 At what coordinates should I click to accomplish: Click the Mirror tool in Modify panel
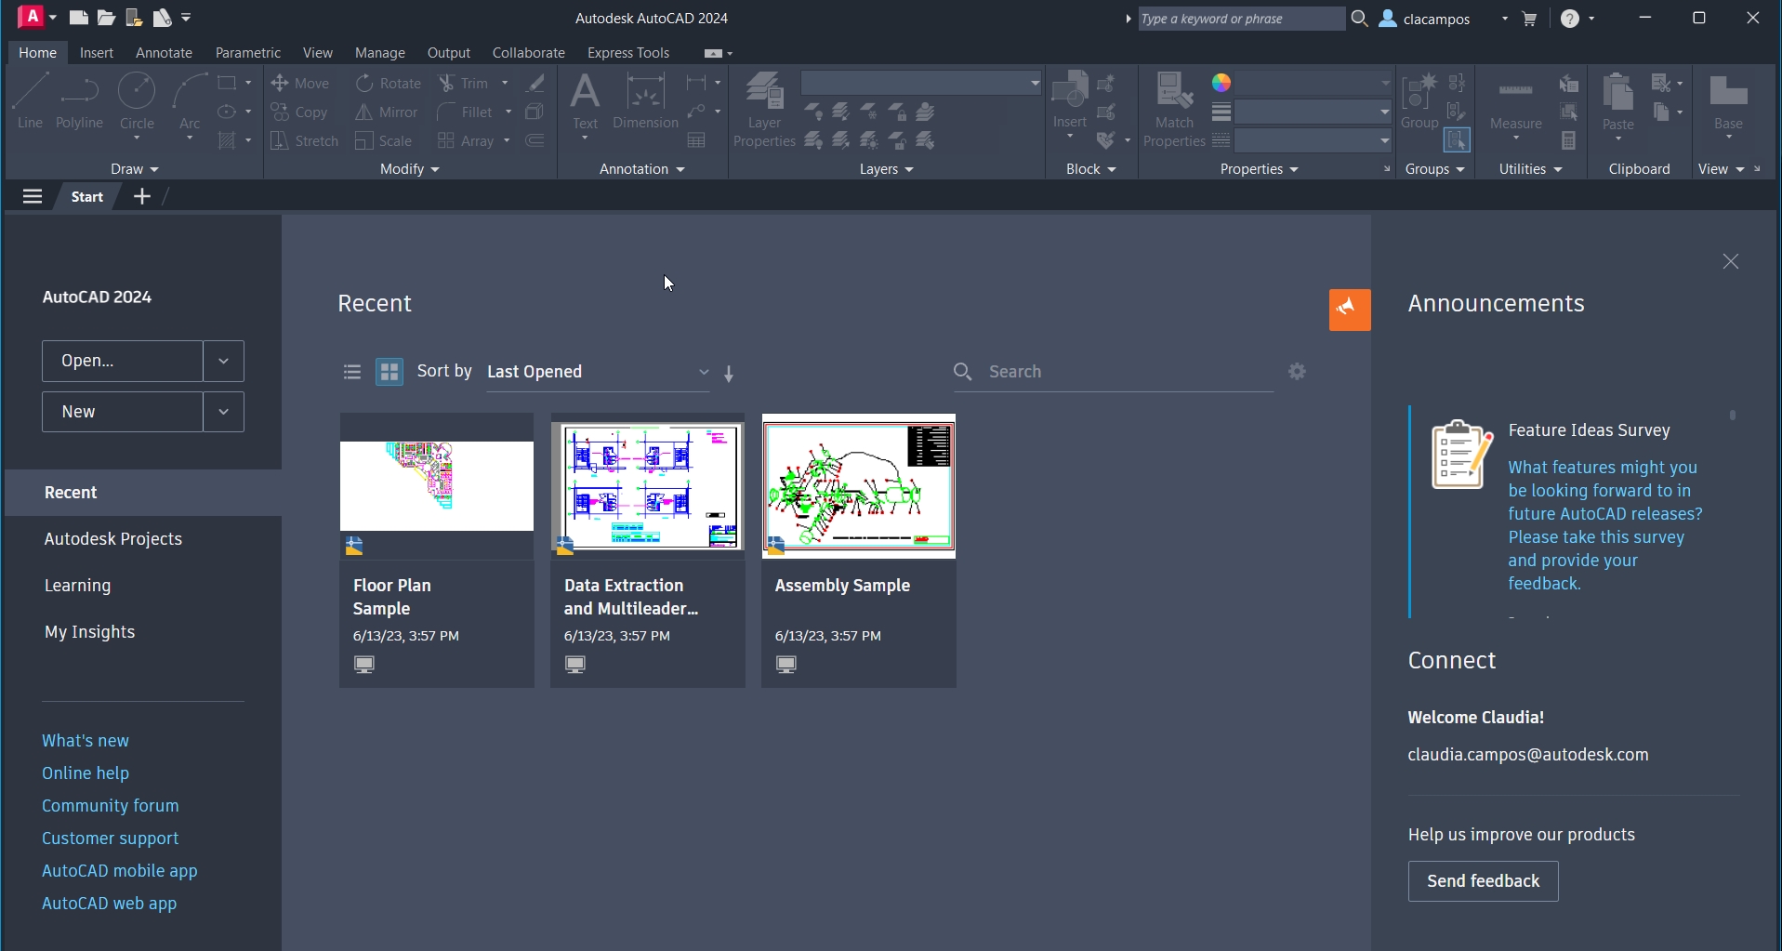pyautogui.click(x=387, y=112)
